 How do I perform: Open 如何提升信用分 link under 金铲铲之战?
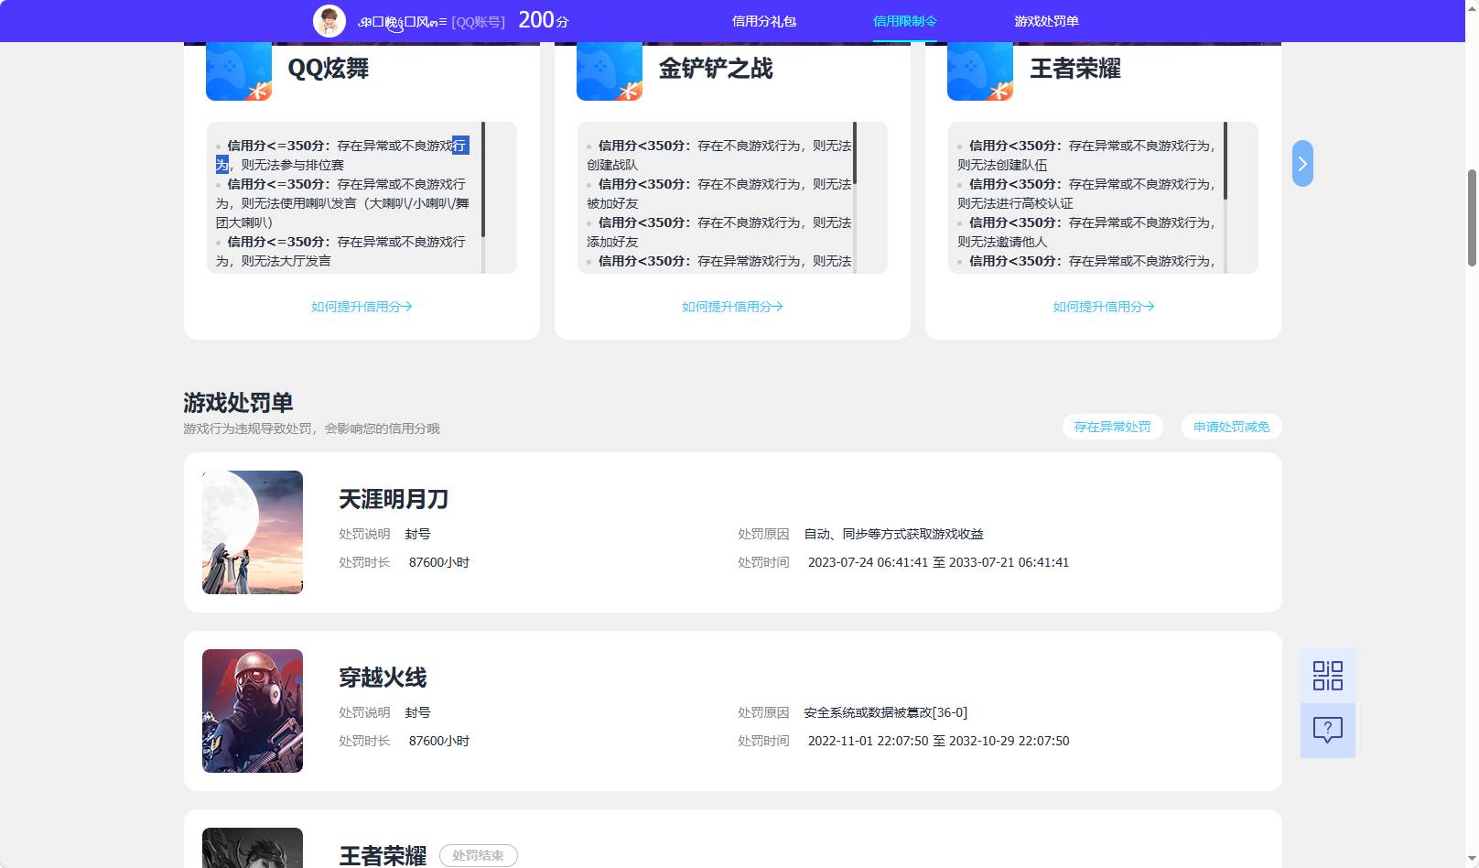(x=732, y=307)
